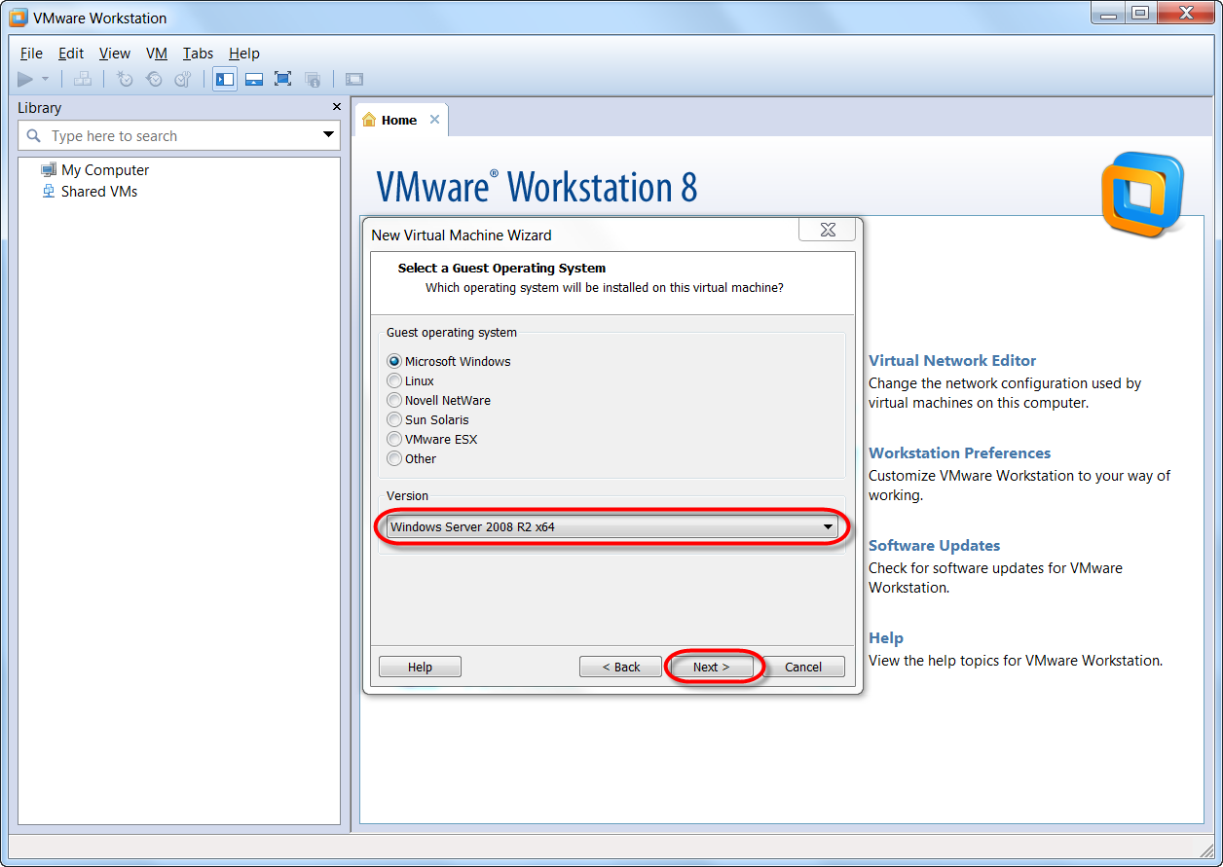Viewport: 1223px width, 867px height.
Task: Click the 'VMware Workstation 8' heading
Action: tap(537, 186)
